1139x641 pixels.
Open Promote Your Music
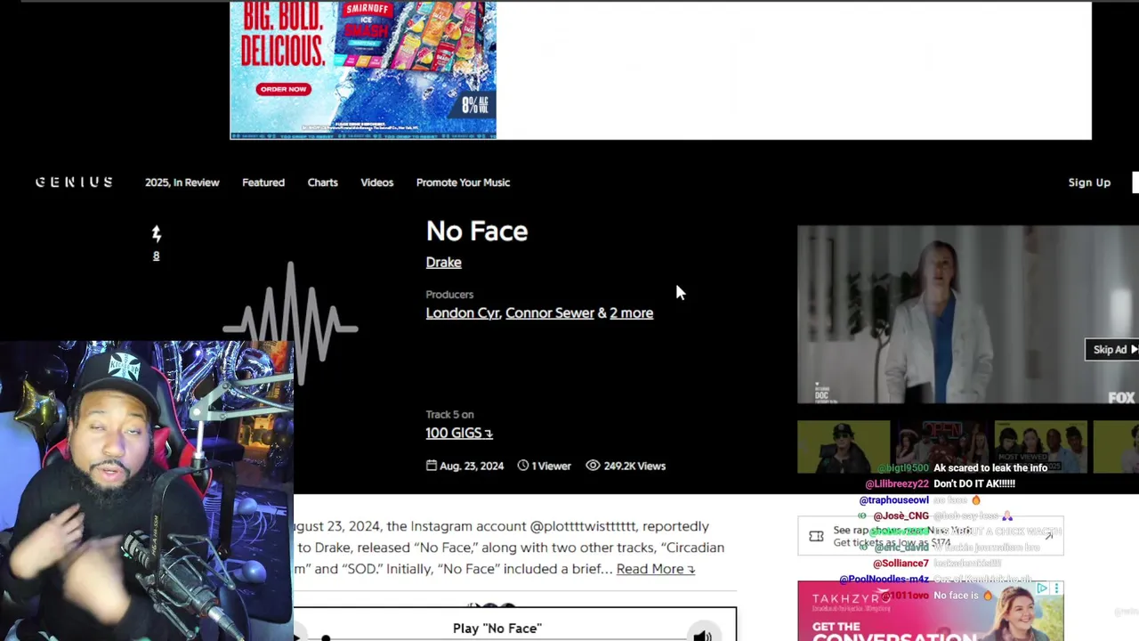click(463, 183)
